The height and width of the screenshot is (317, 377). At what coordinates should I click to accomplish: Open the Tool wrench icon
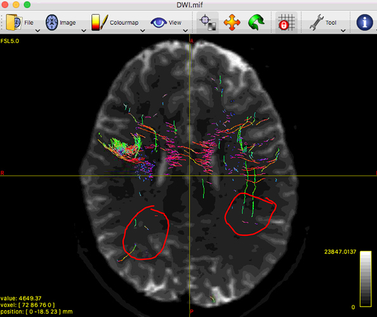coord(317,22)
